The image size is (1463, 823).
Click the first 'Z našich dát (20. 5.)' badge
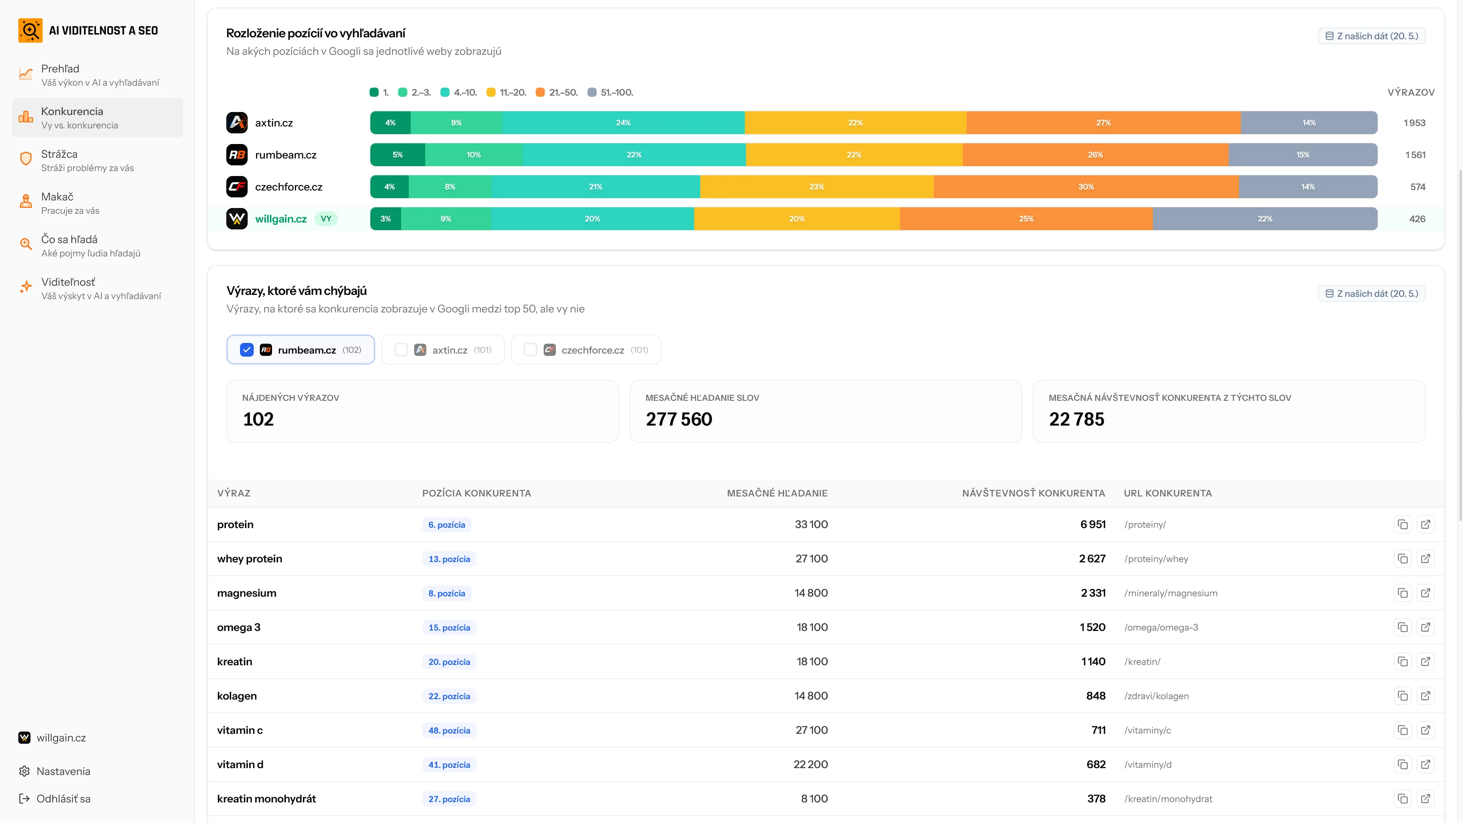tap(1372, 36)
